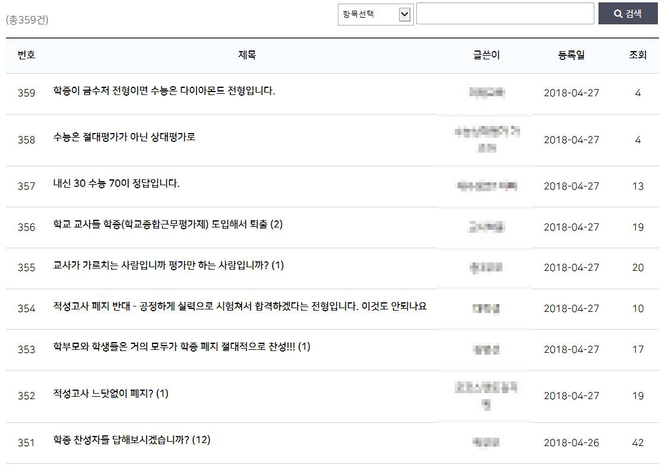Click the 글쓴이 column header

[x=486, y=55]
